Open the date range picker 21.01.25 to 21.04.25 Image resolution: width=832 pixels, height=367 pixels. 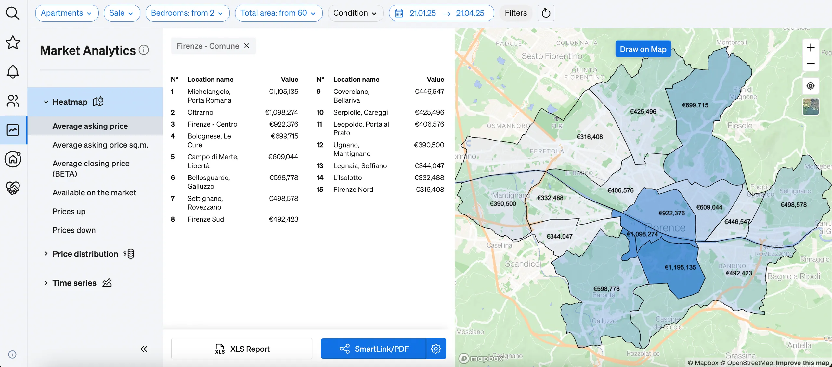441,13
